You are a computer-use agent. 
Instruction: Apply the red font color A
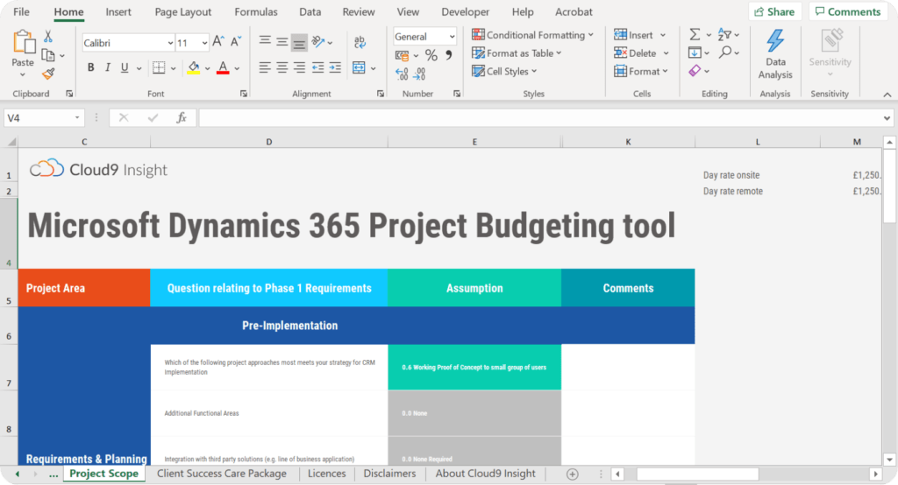tap(223, 68)
